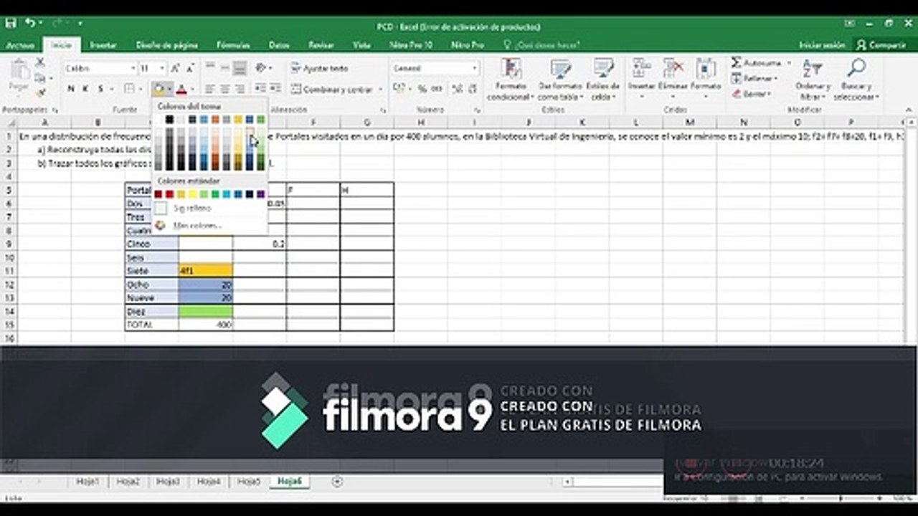
Task: Switch to the Datos tab
Action: click(x=279, y=45)
